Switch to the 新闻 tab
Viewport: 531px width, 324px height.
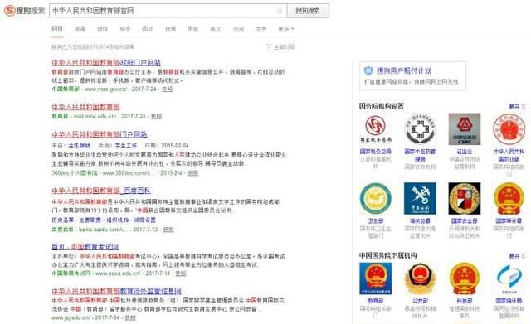point(80,29)
